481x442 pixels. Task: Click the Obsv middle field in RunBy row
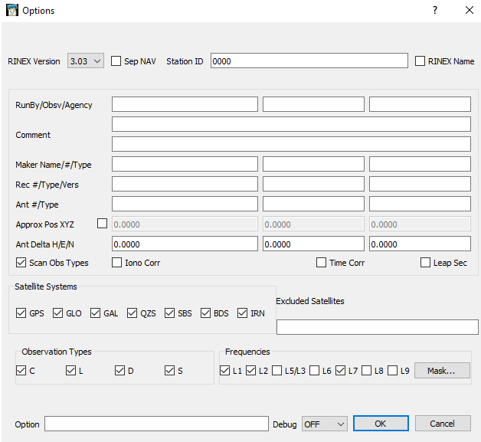[313, 104]
